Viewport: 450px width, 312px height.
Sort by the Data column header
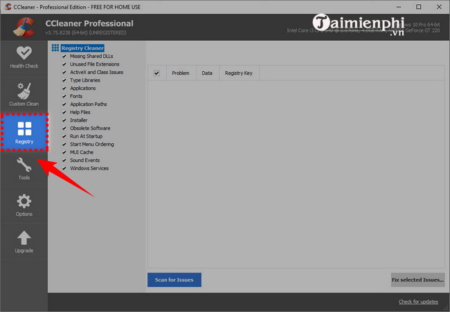[207, 73]
